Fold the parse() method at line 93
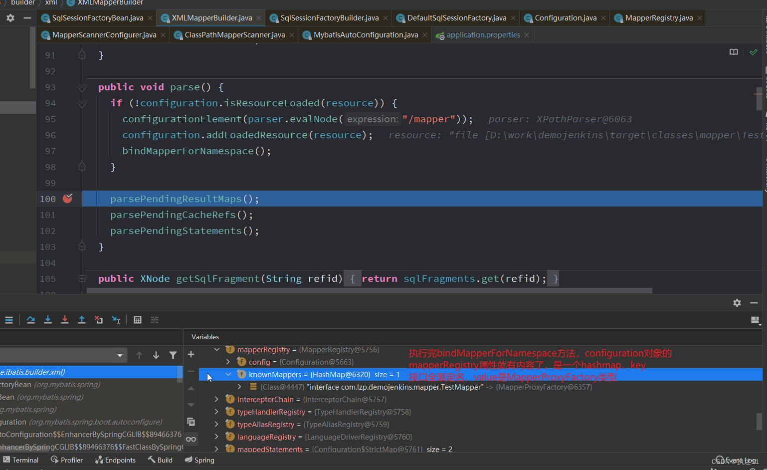 (x=82, y=87)
